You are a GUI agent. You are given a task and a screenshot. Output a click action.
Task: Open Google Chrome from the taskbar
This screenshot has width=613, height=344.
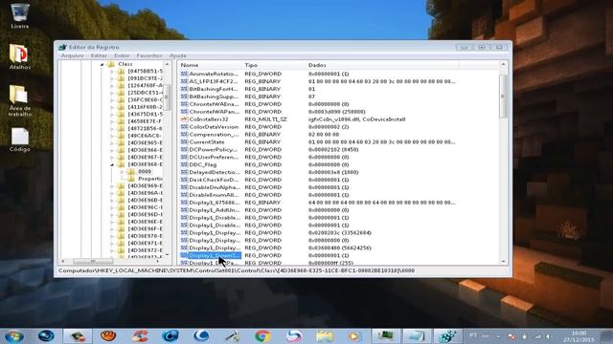pos(262,336)
